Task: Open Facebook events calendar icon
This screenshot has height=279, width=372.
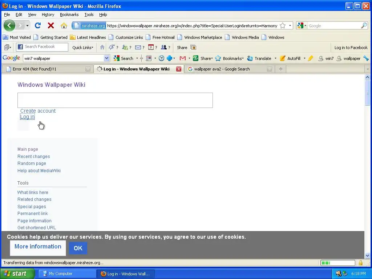Action: coord(151,47)
